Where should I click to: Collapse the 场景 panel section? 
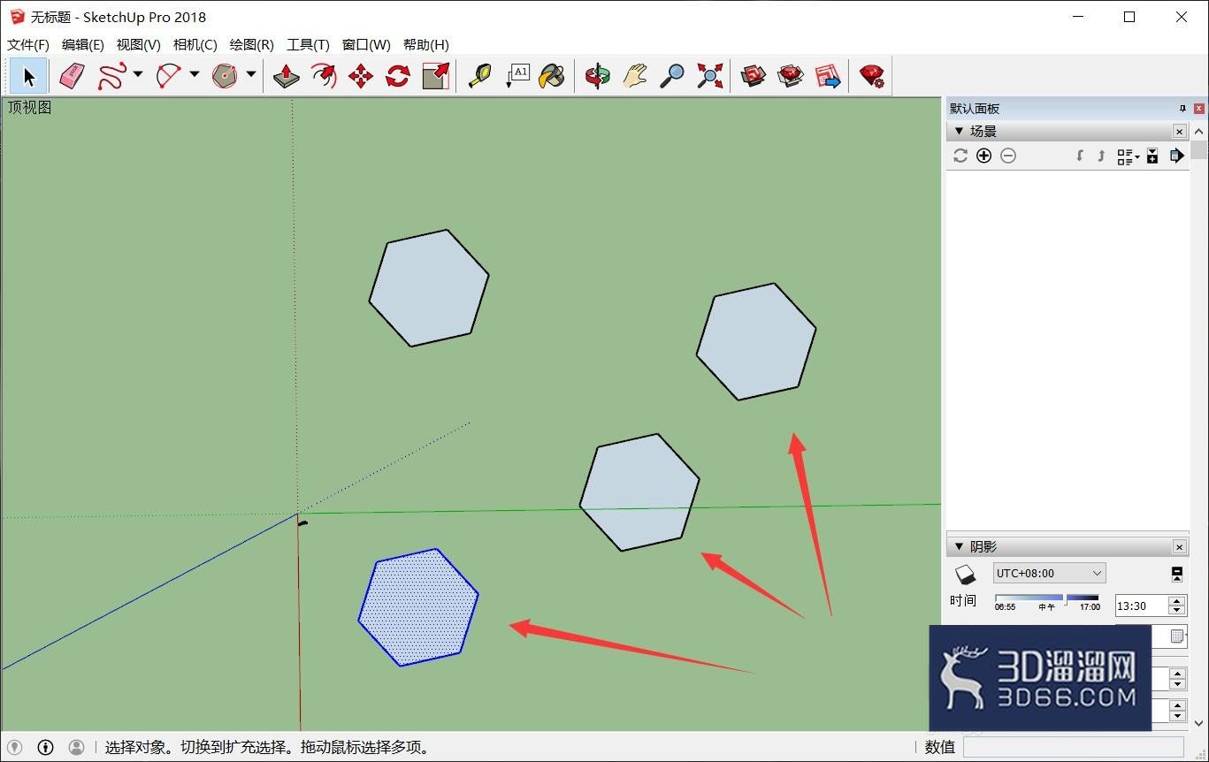(959, 131)
